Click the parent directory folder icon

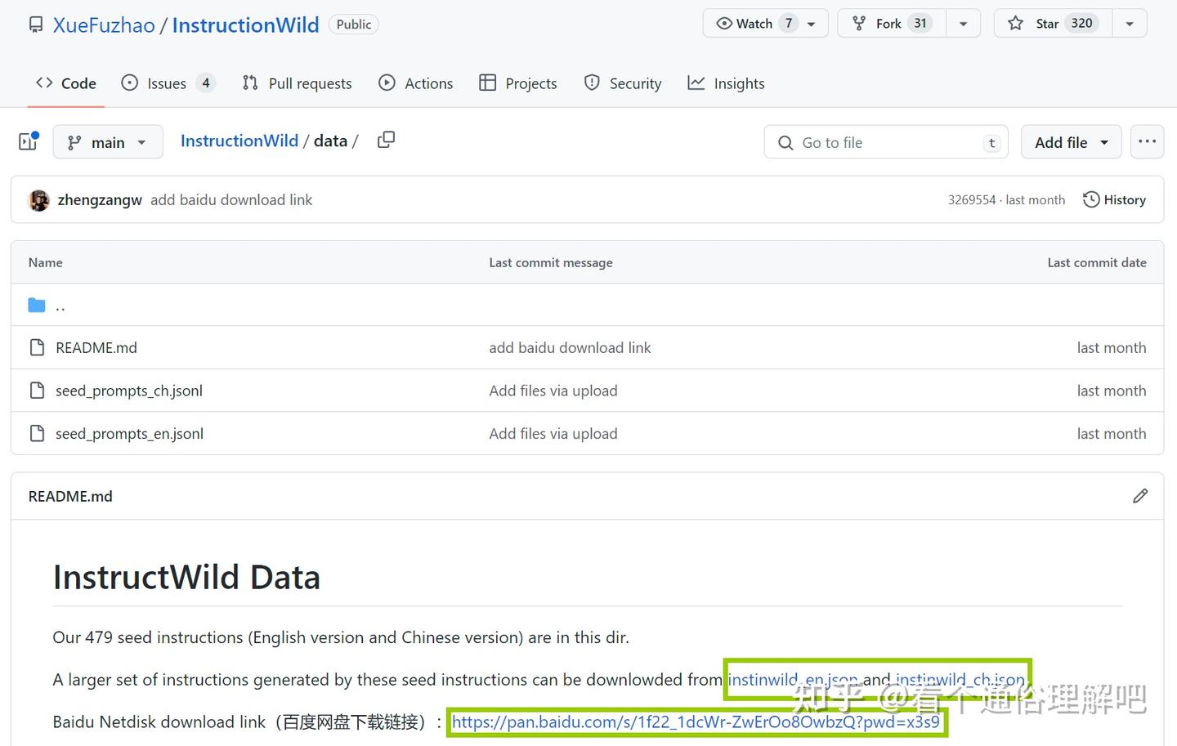[x=37, y=306]
